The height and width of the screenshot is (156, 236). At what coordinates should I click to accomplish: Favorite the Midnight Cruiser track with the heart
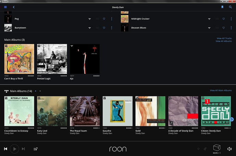tap(224, 19)
